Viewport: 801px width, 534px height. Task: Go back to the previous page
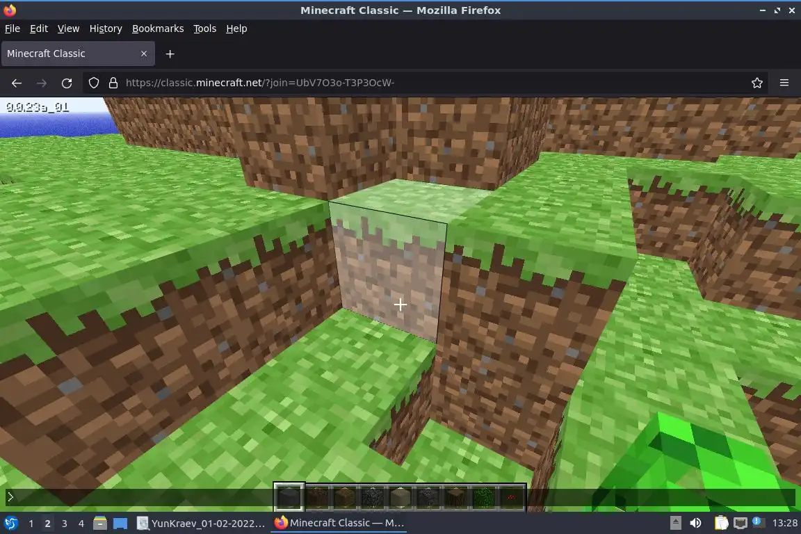pos(17,83)
